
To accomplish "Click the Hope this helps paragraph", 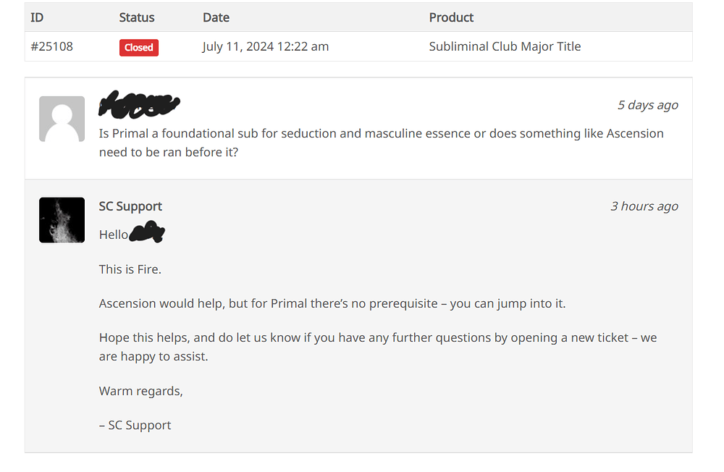I will coord(378,347).
